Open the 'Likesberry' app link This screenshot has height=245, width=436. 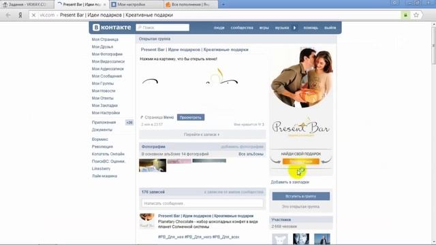coord(101,169)
